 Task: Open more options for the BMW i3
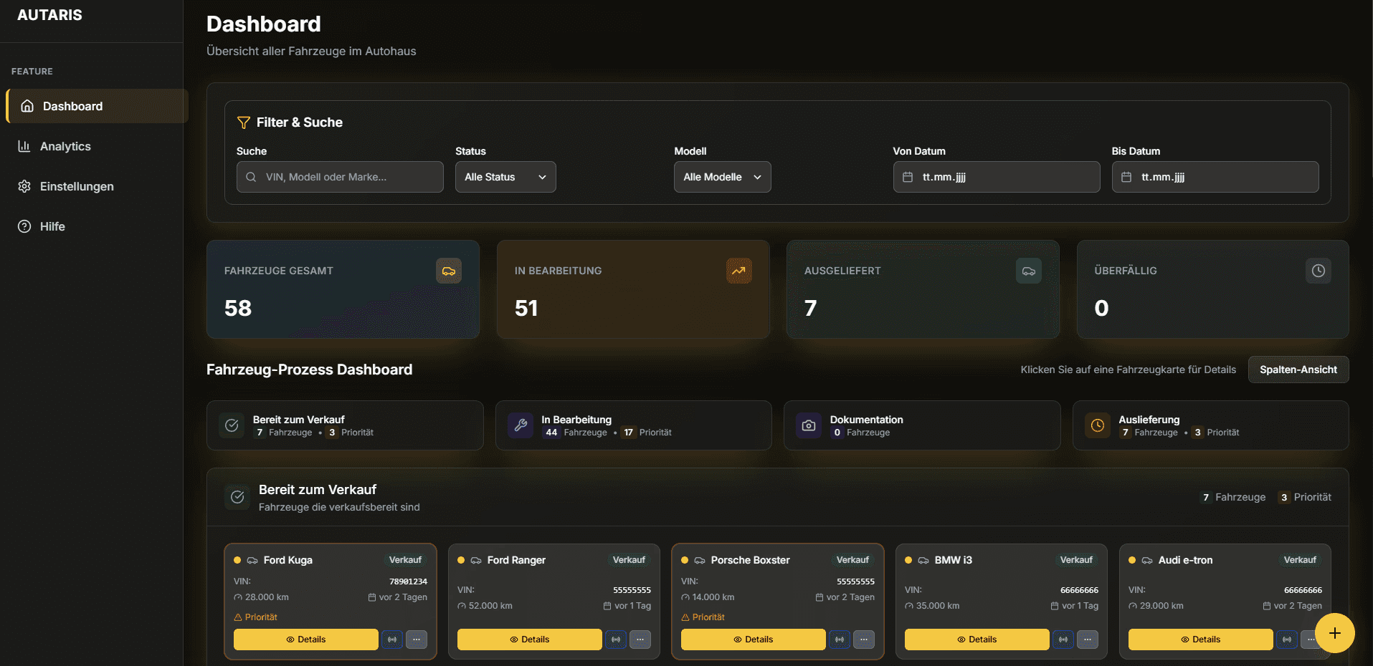[x=1088, y=640]
